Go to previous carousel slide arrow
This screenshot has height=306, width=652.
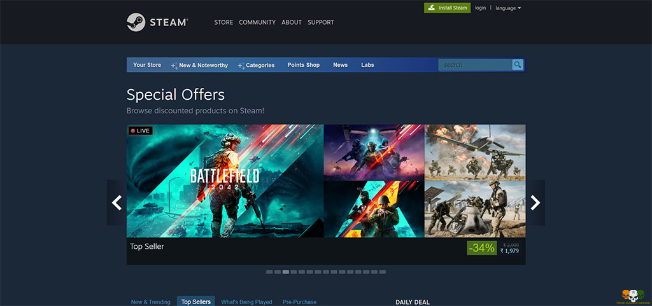pos(117,202)
